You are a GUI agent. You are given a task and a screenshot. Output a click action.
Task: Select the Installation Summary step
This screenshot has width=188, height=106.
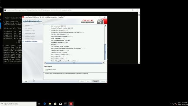tap(30, 36)
